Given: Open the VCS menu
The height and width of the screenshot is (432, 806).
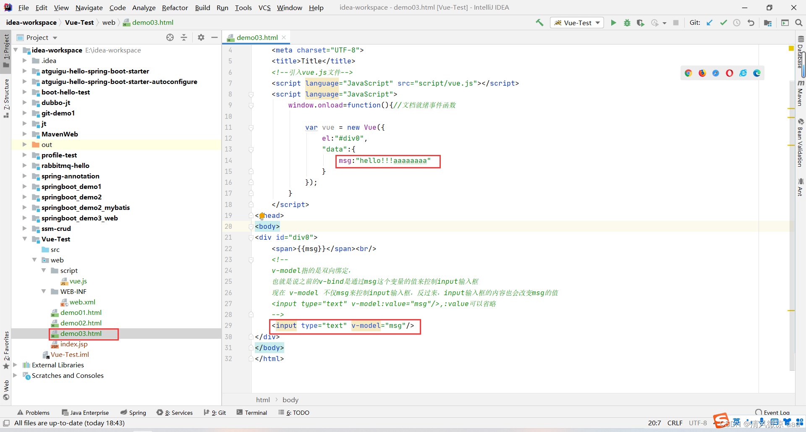Looking at the screenshot, I should coord(264,8).
